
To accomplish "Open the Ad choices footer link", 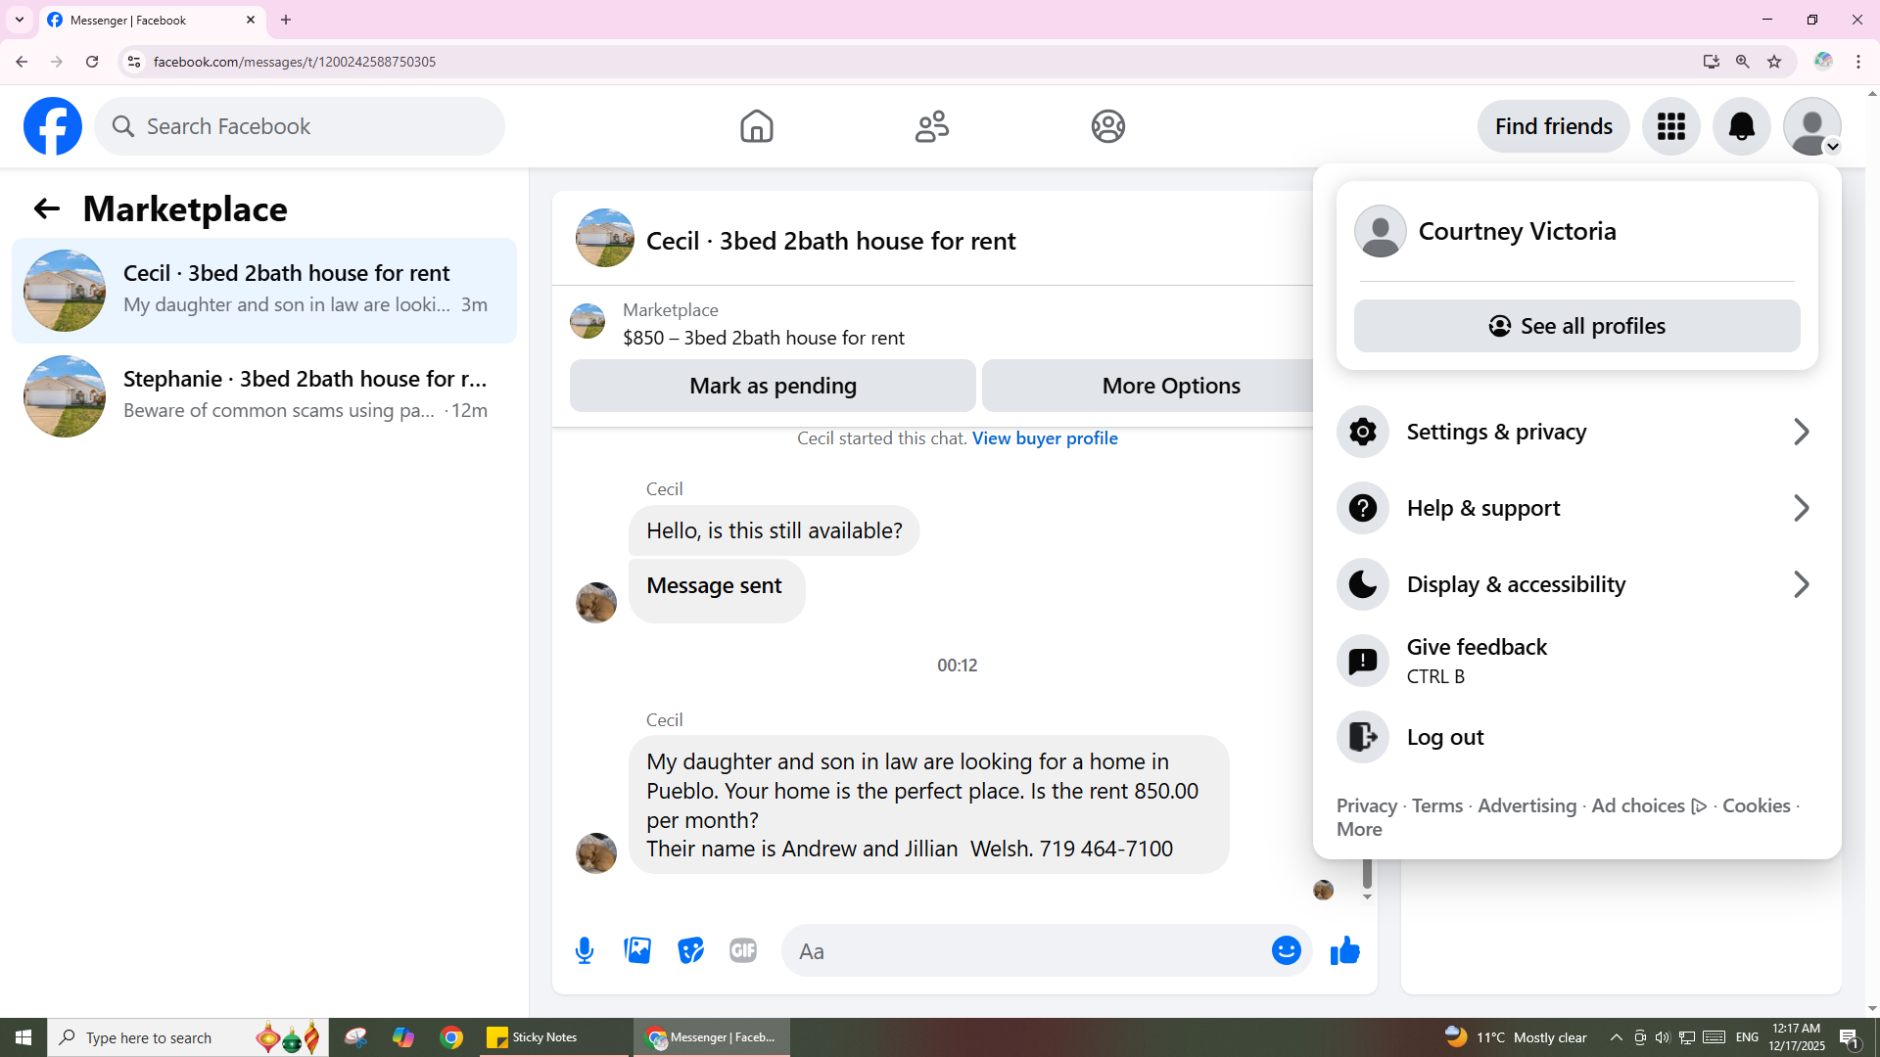I will coord(1649,805).
